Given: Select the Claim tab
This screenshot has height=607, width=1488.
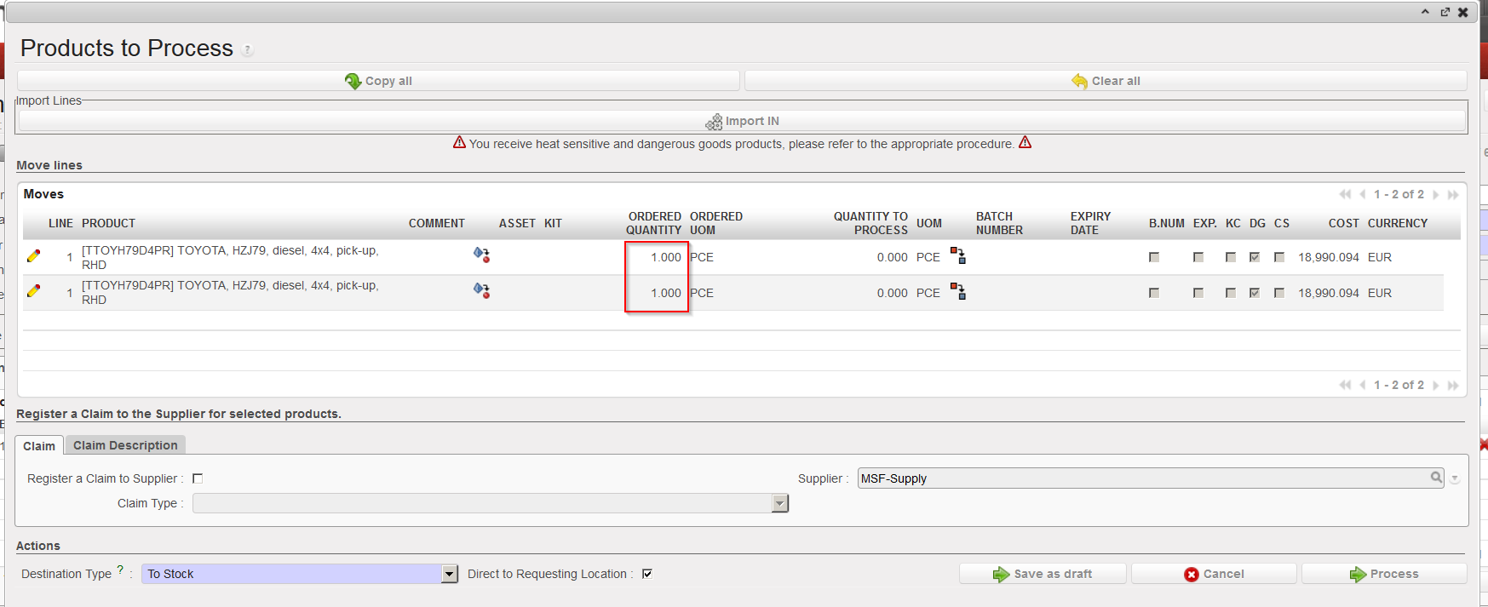Looking at the screenshot, I should 39,446.
